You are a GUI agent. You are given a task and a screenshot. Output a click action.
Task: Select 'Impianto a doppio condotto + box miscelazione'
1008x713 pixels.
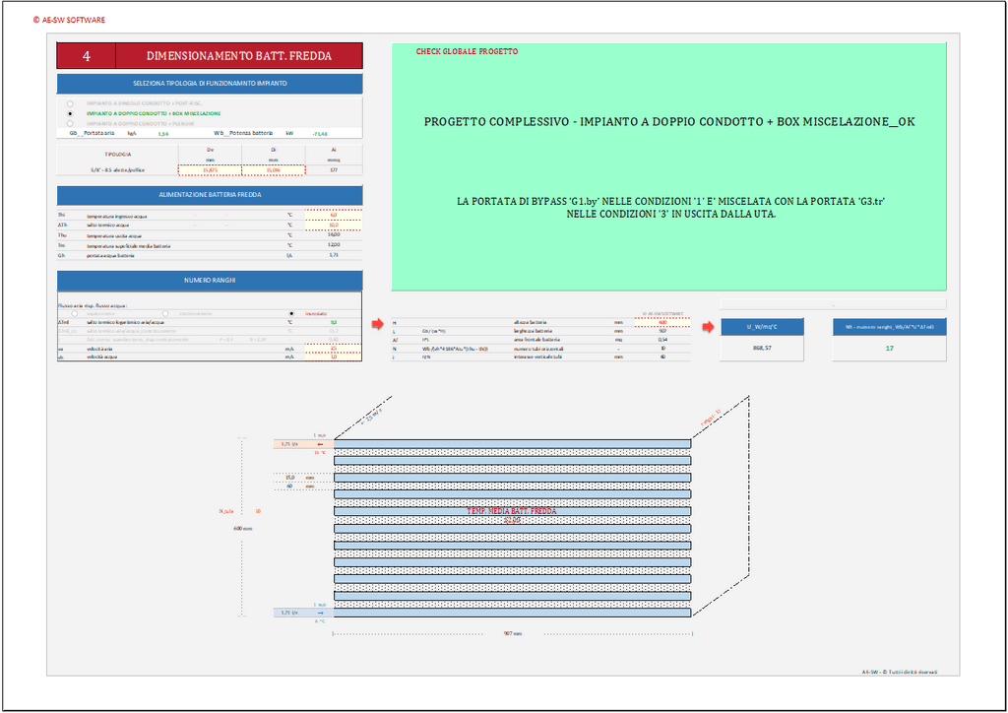[x=70, y=113]
